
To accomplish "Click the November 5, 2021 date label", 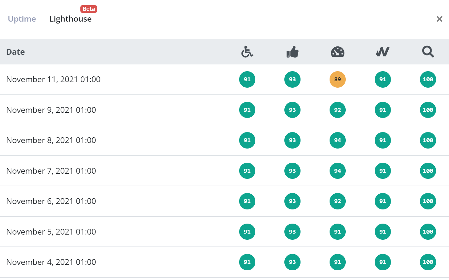I will click(x=51, y=232).
